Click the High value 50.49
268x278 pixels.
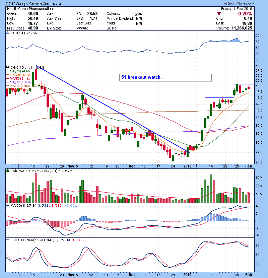[33, 18]
